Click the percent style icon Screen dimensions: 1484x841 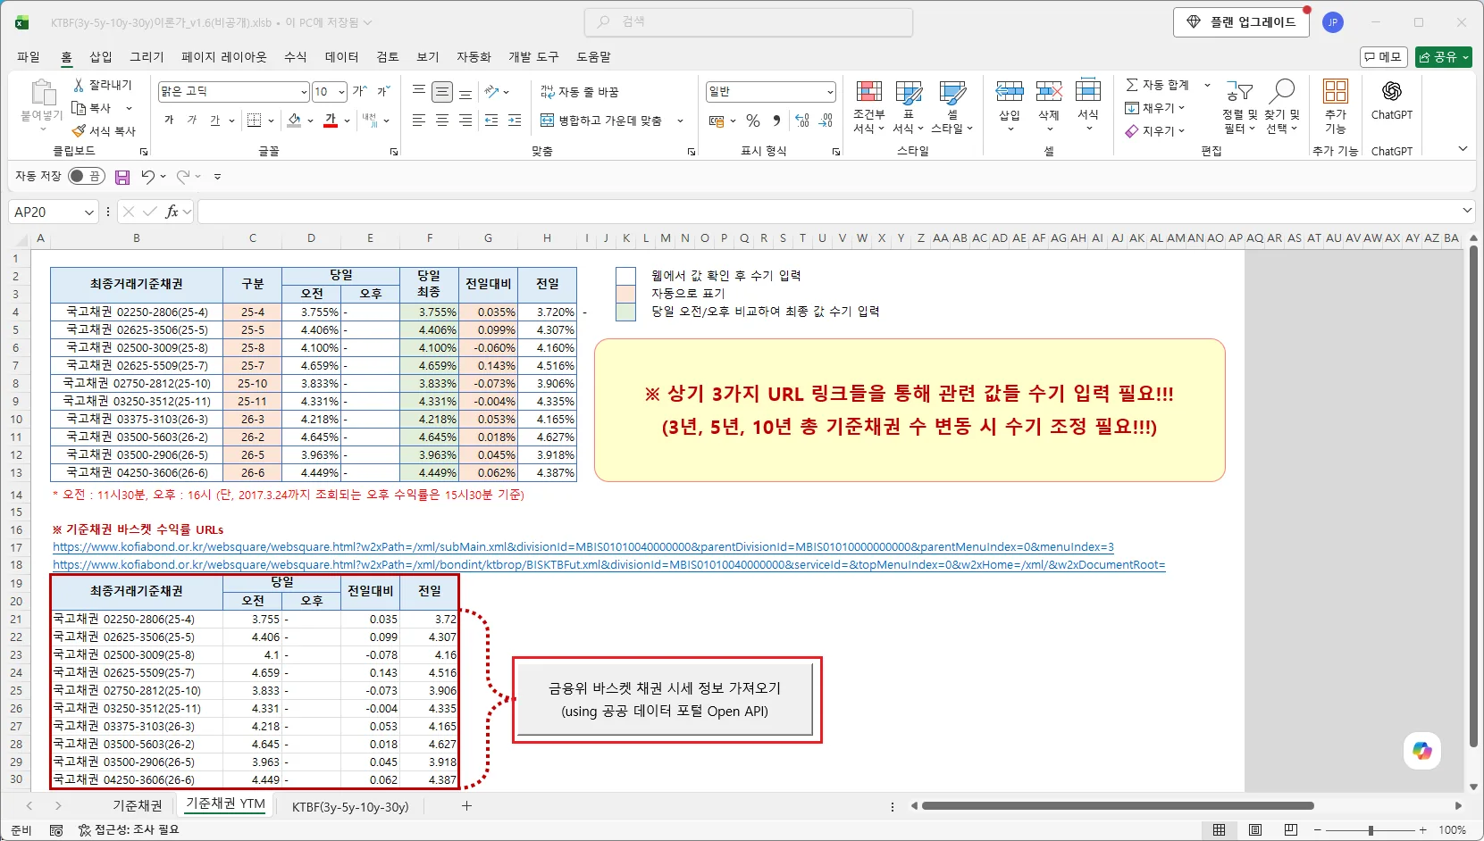tap(753, 121)
